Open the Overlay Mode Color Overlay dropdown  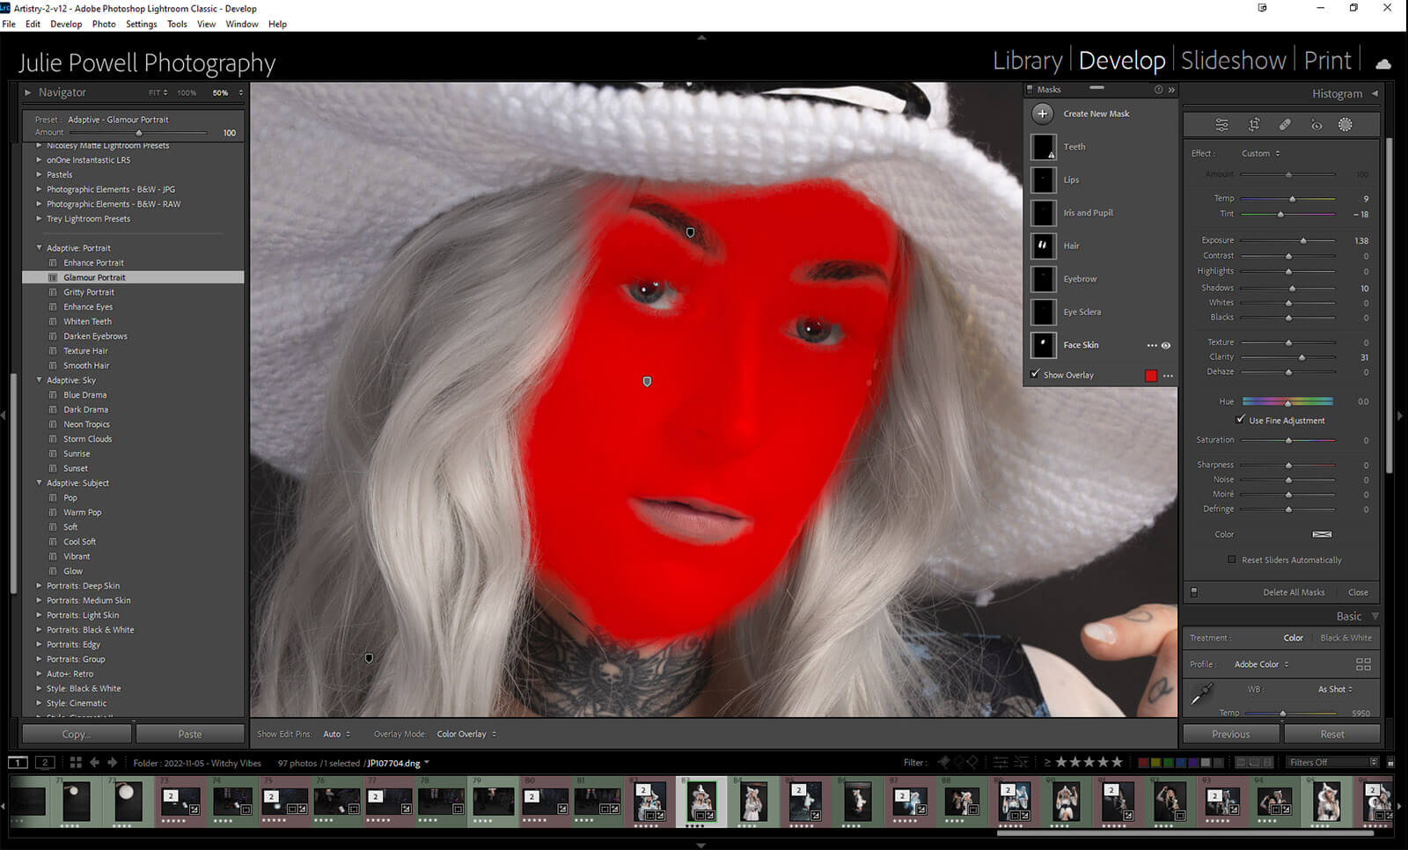point(466,734)
